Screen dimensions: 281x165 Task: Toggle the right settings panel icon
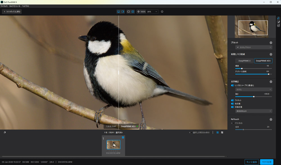(123, 12)
